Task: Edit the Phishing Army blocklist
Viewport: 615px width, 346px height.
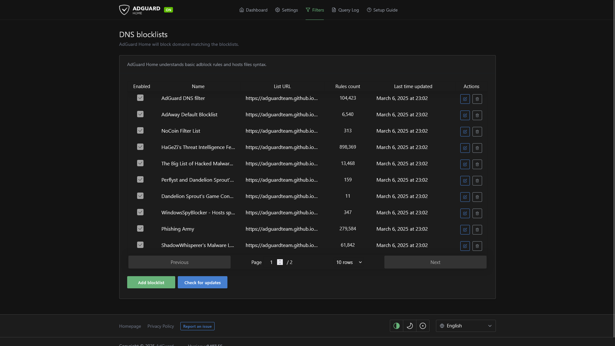Action: 465,230
